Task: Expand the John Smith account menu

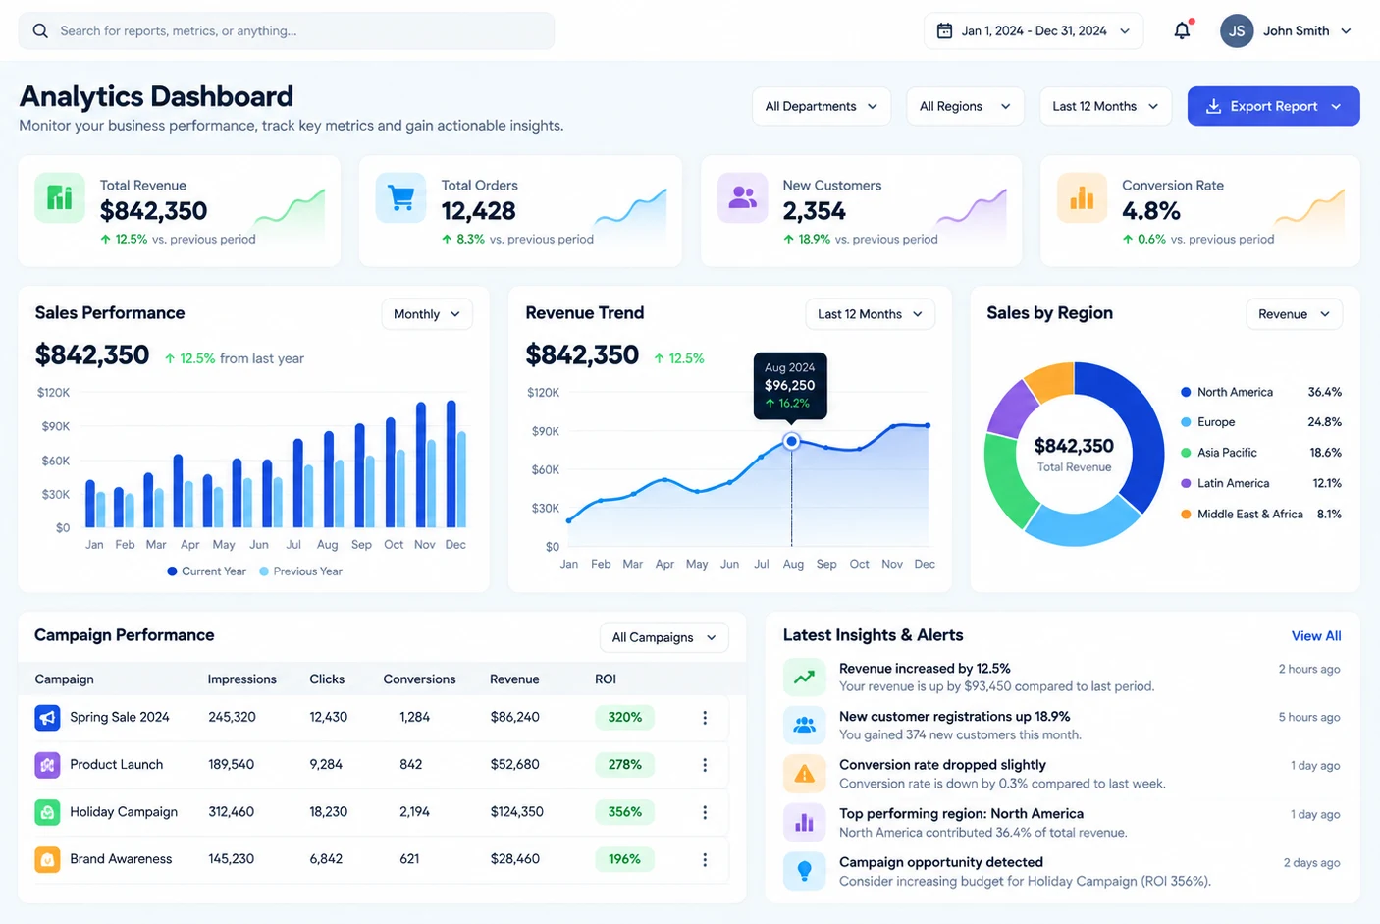Action: tap(1346, 31)
